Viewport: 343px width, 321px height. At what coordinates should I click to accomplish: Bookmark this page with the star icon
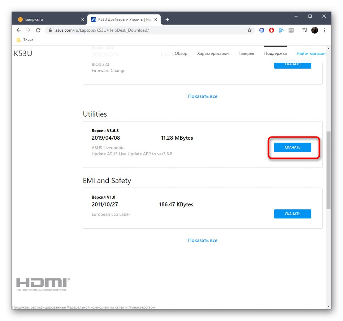click(249, 30)
